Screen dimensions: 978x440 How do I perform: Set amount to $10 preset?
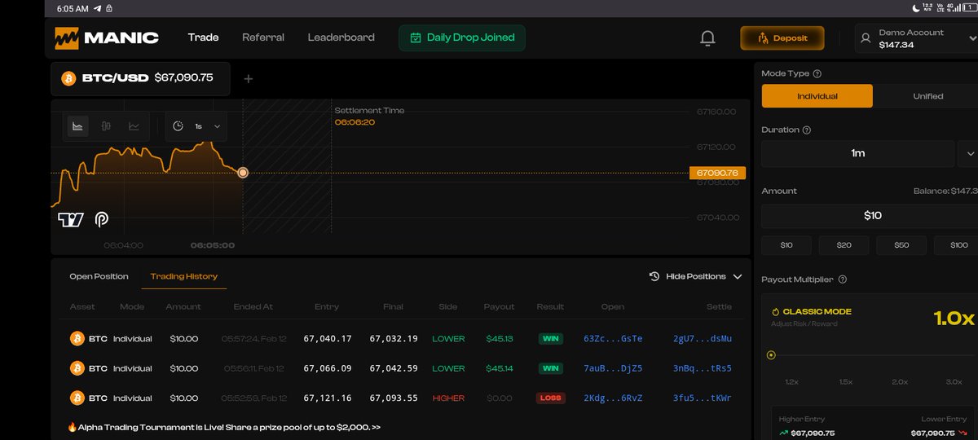786,245
